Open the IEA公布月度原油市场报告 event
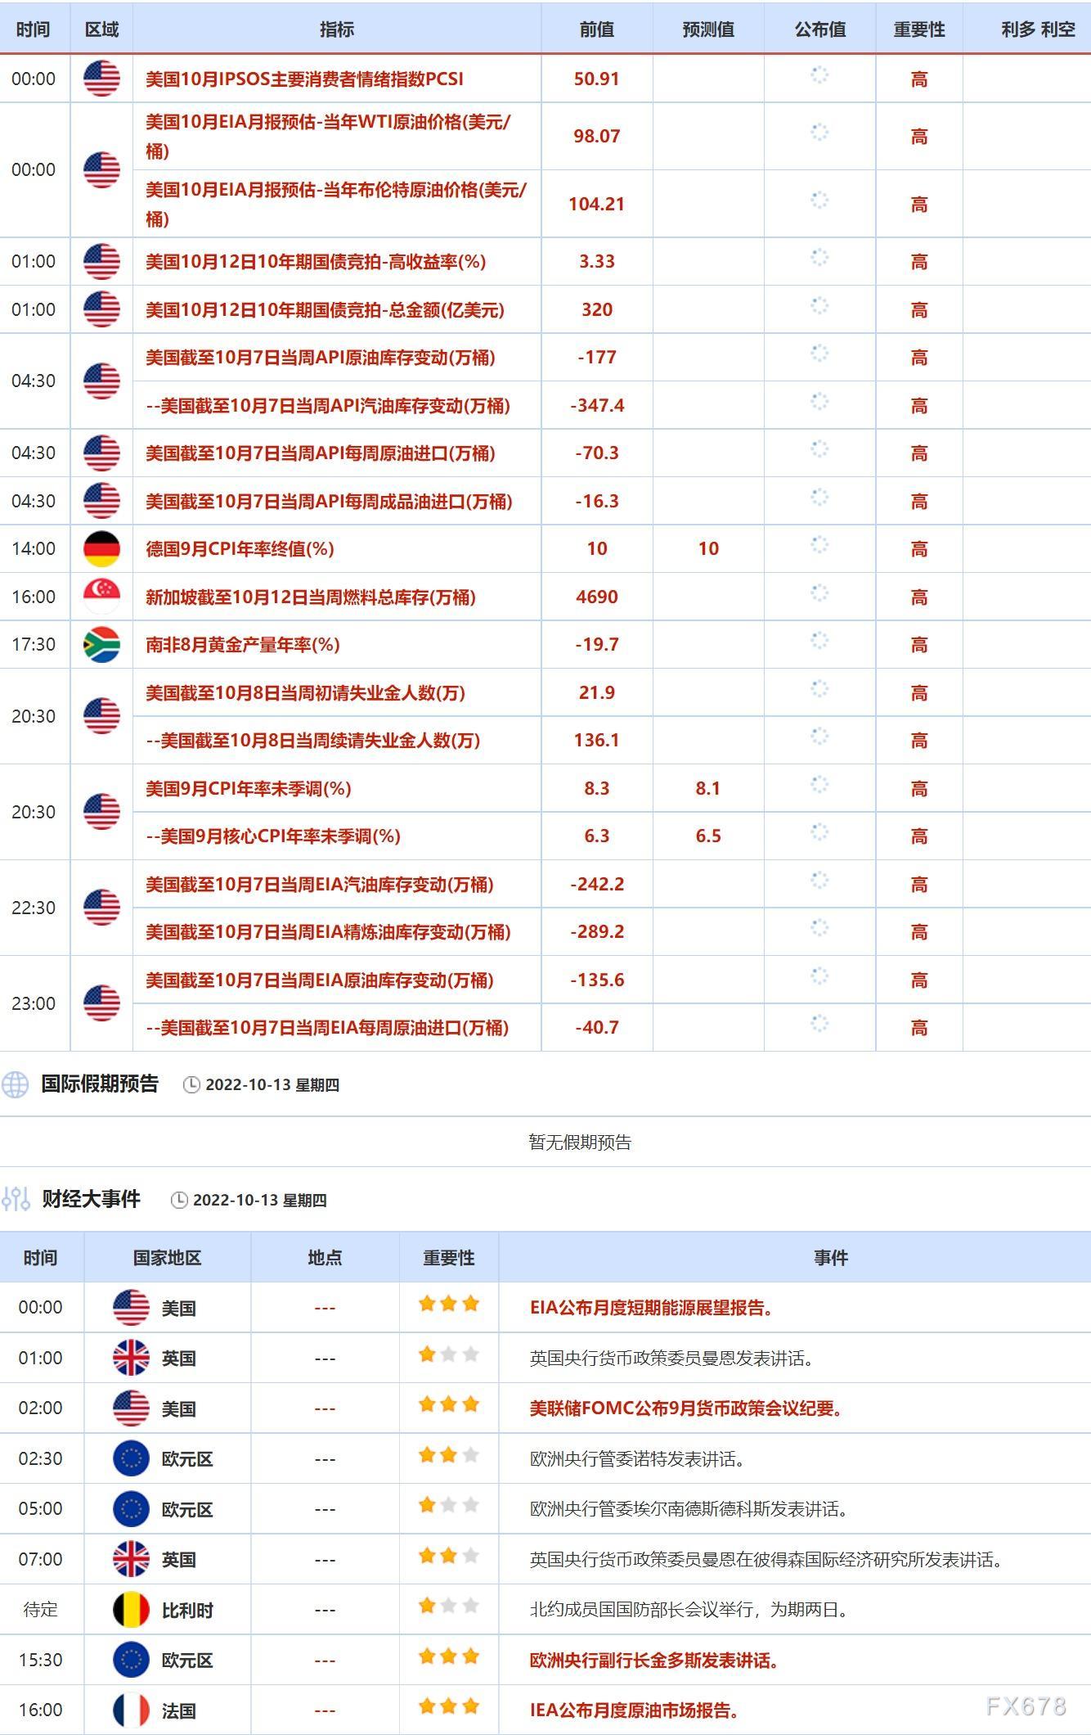Screen dimensions: 1091x1735 [x=635, y=1710]
